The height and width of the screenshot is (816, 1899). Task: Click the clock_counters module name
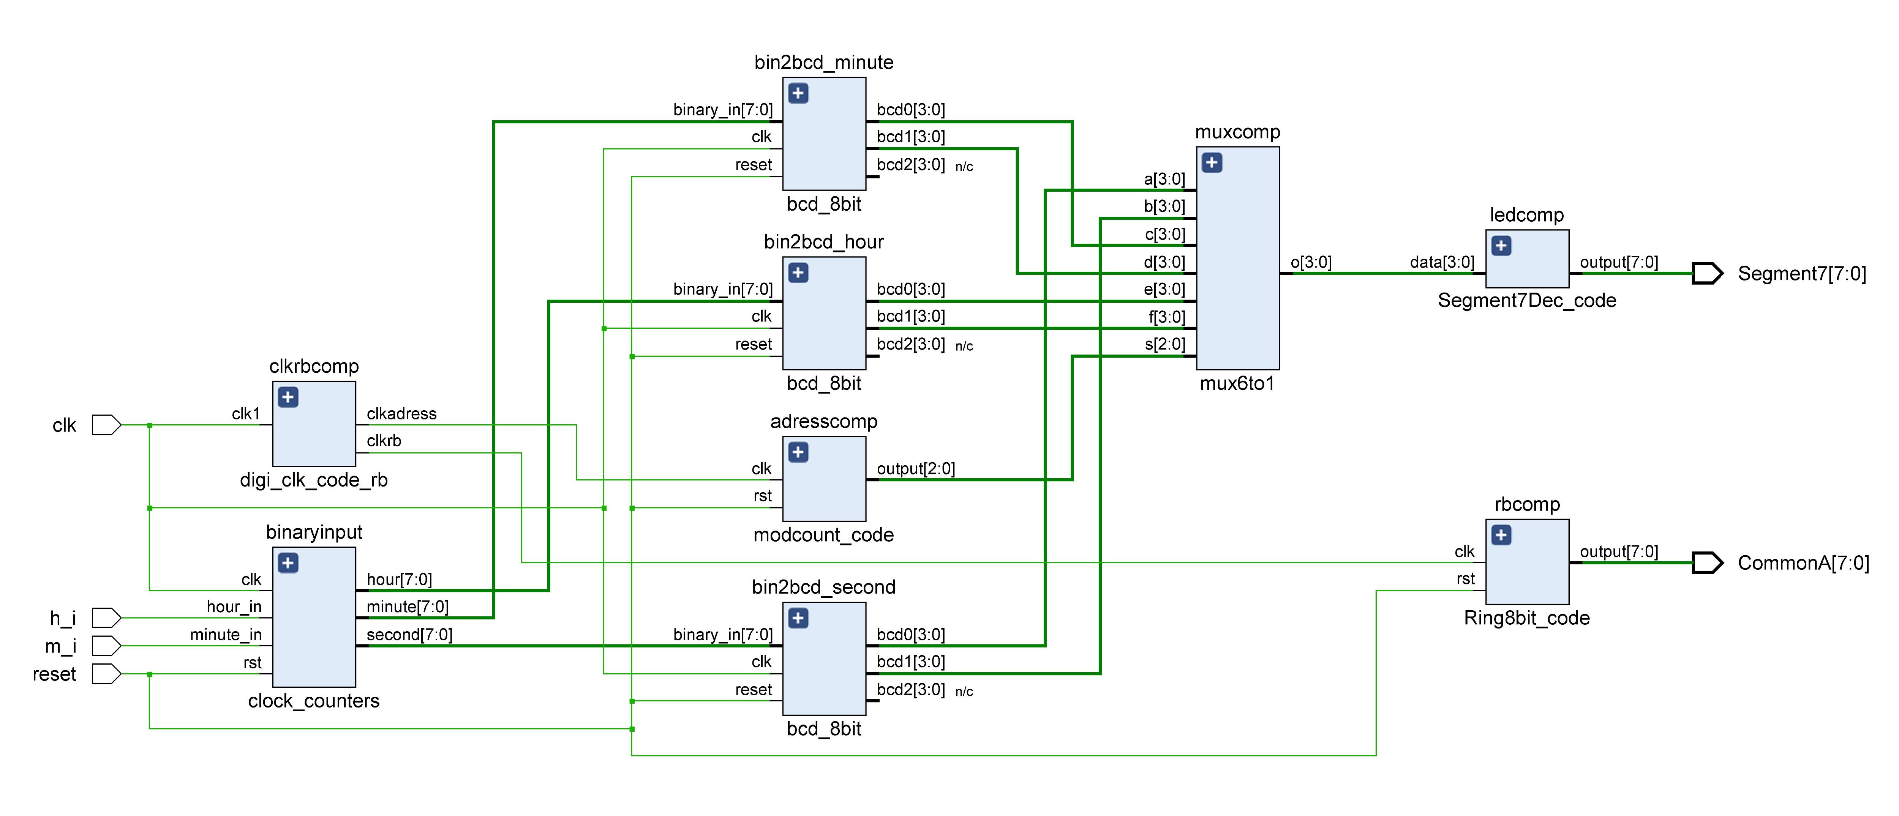coord(314,701)
